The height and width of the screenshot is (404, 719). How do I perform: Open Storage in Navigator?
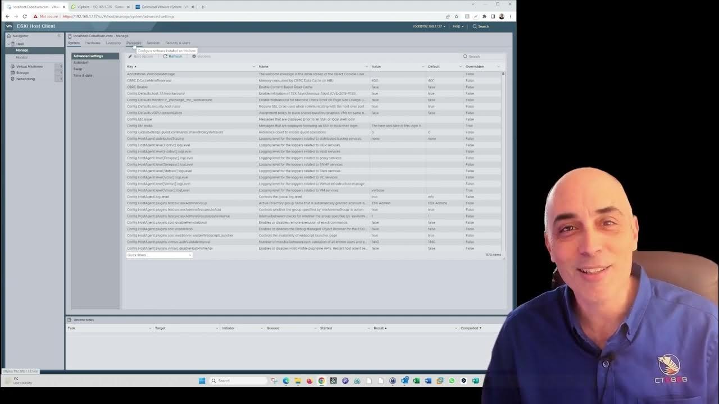point(22,72)
